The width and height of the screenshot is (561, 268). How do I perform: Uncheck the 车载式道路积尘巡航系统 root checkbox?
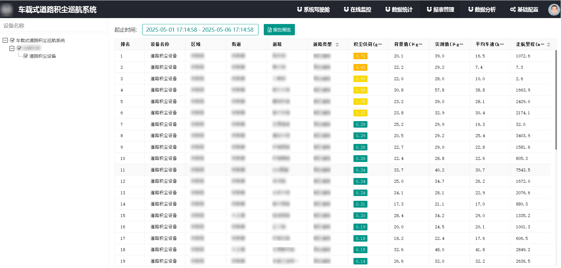click(x=12, y=40)
